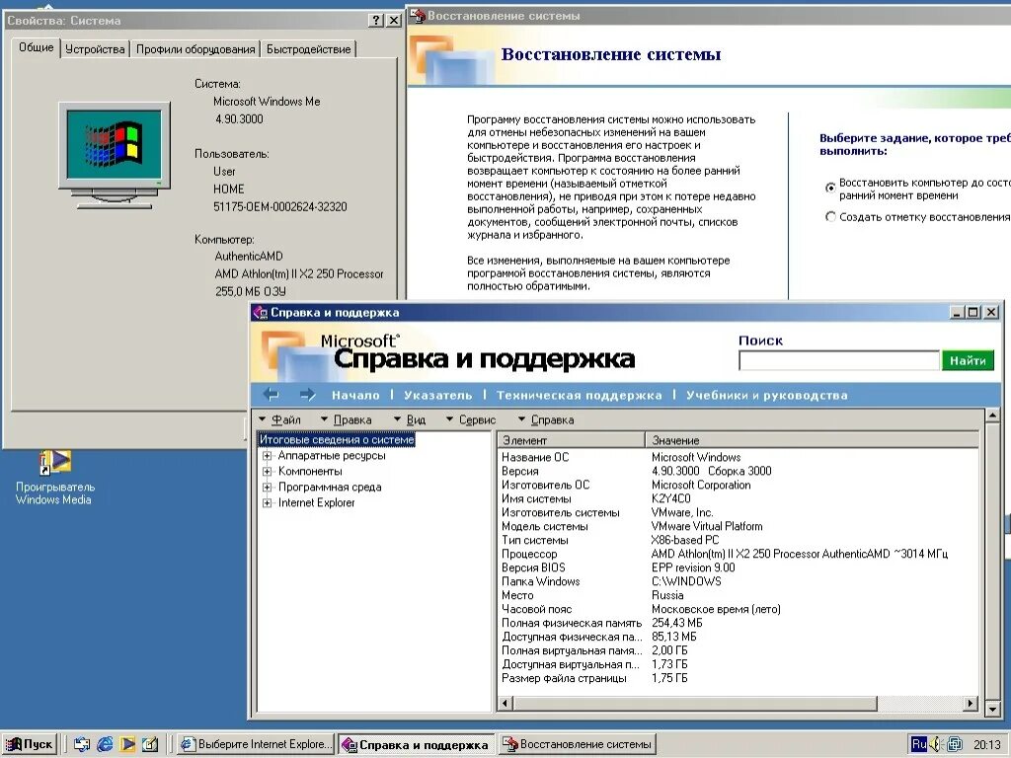Switch to Выберите Internet Explorer taskbar button
The image size is (1011, 758).
(x=256, y=744)
